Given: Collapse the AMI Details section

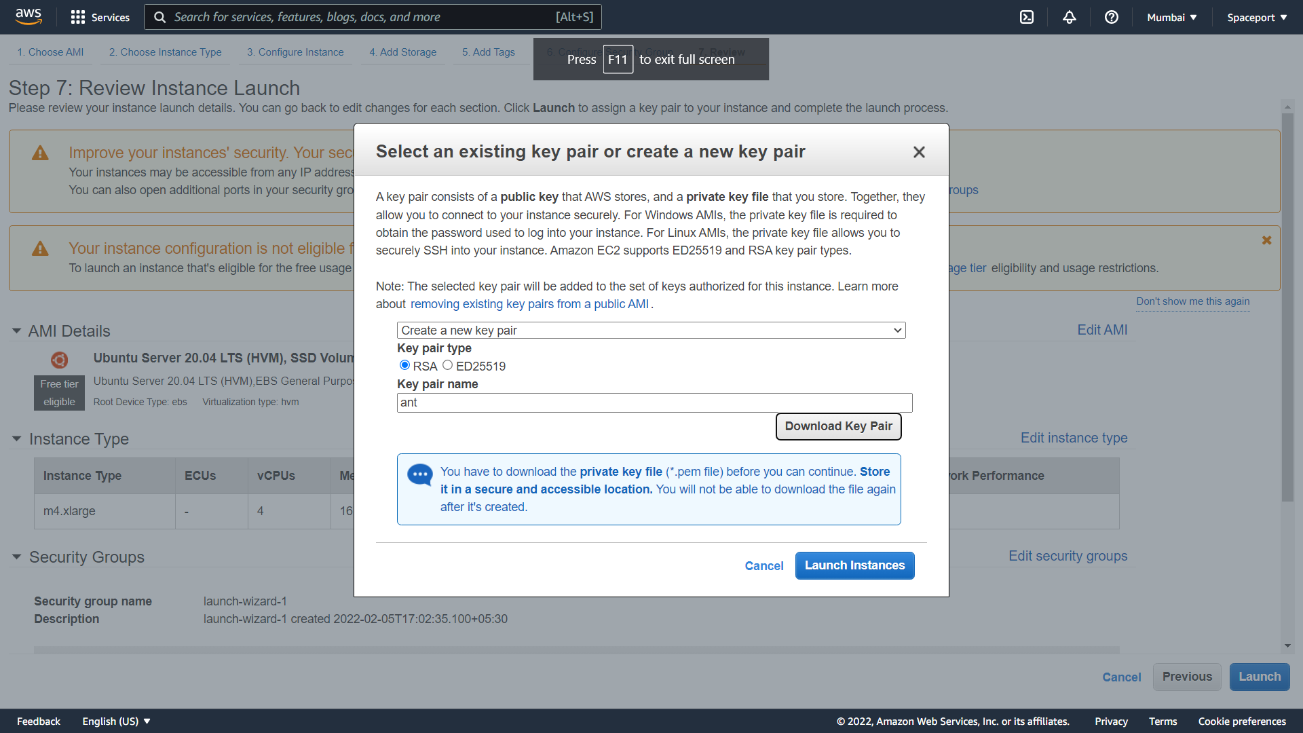Looking at the screenshot, I should (x=16, y=331).
